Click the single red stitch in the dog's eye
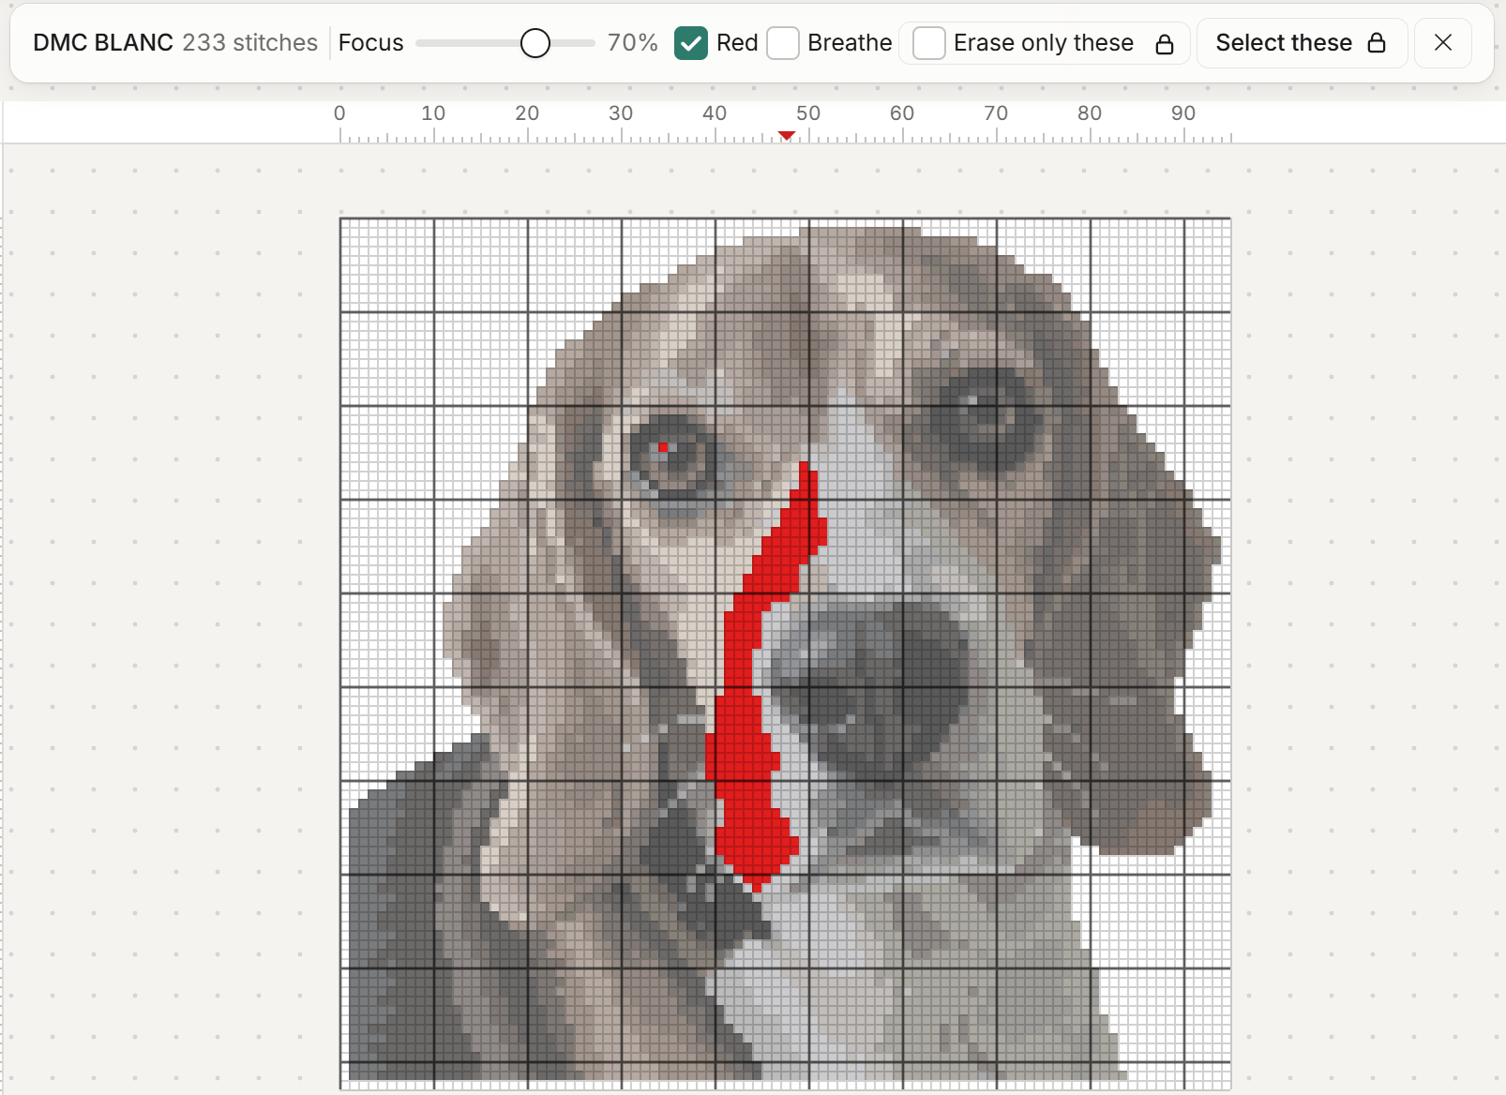 point(663,447)
